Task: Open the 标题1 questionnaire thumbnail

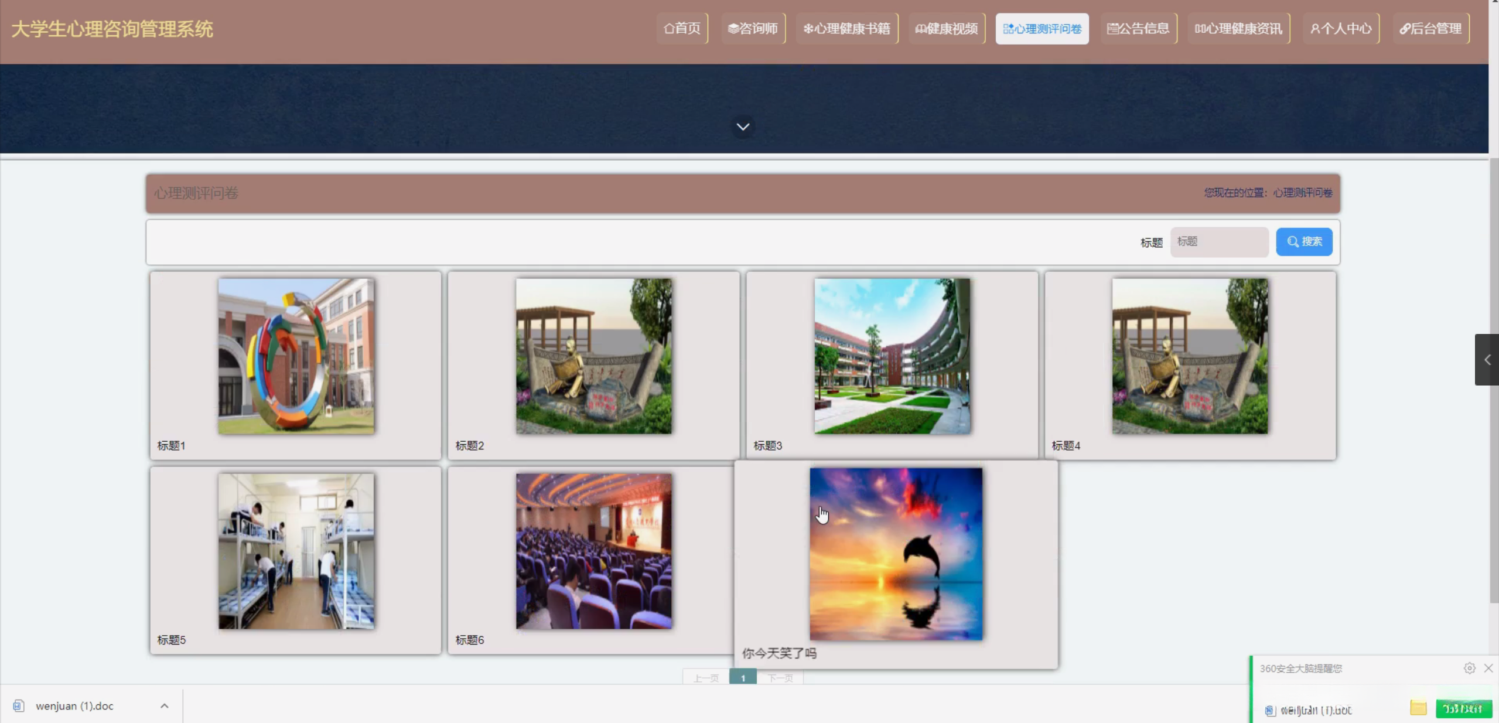Action: pyautogui.click(x=296, y=356)
